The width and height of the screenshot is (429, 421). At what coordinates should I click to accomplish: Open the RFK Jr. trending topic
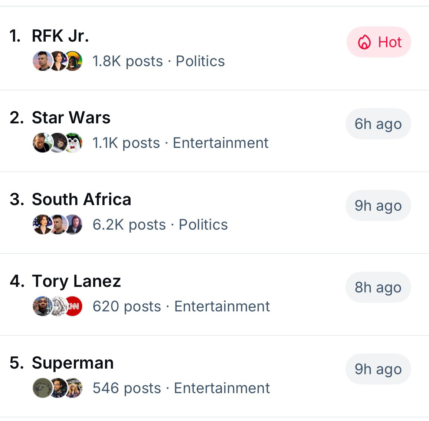click(214, 48)
